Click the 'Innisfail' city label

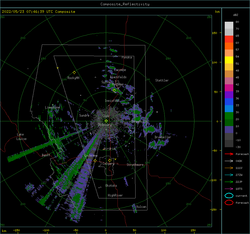pyautogui.click(x=112, y=101)
